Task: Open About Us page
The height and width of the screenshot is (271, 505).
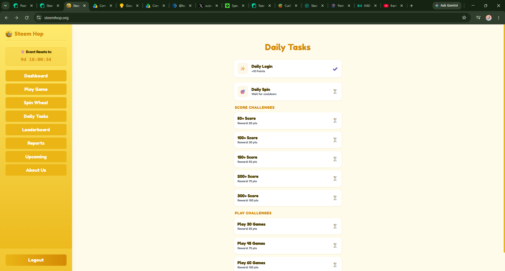Action: [x=36, y=170]
